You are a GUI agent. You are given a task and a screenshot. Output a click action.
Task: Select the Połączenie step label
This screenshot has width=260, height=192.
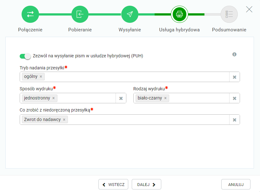[x=30, y=30]
